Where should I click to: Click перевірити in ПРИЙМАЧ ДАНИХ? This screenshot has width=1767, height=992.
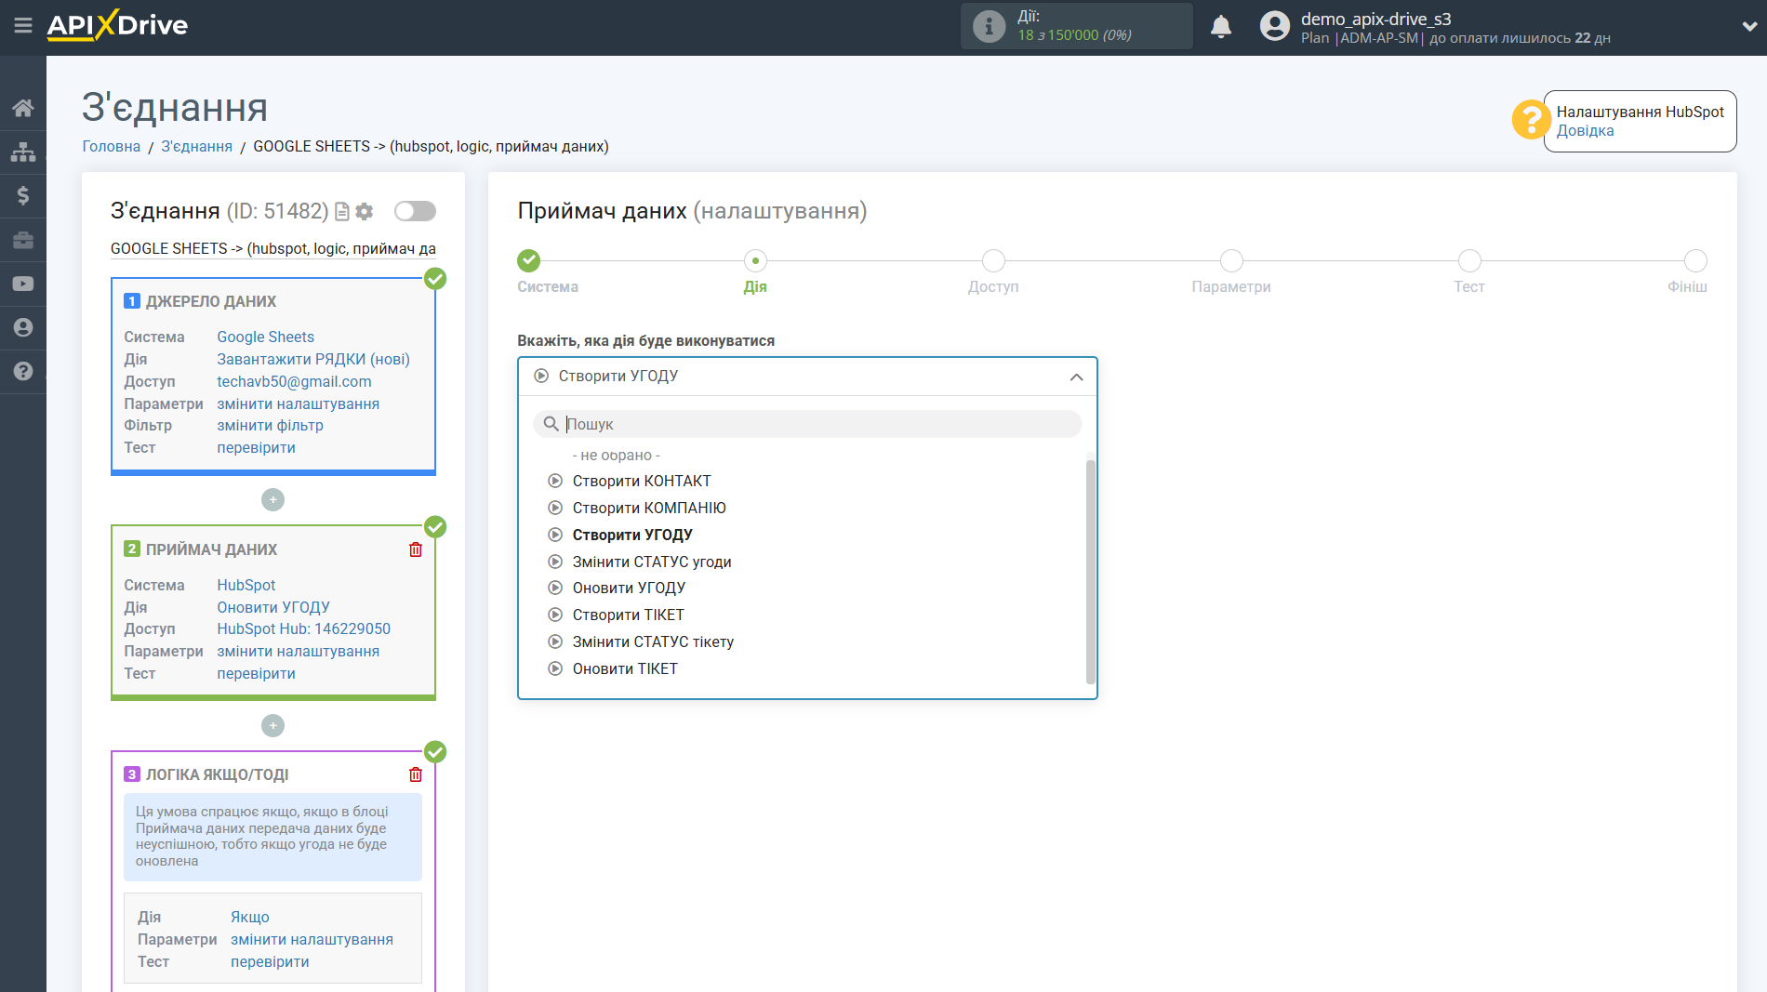256,674
